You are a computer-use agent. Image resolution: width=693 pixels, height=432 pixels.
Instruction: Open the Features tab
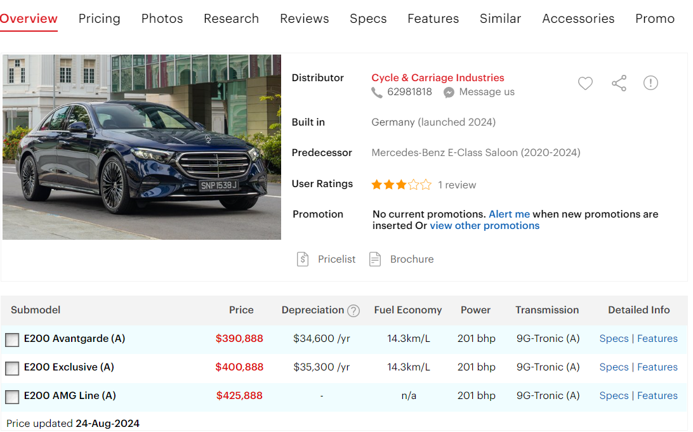[433, 18]
